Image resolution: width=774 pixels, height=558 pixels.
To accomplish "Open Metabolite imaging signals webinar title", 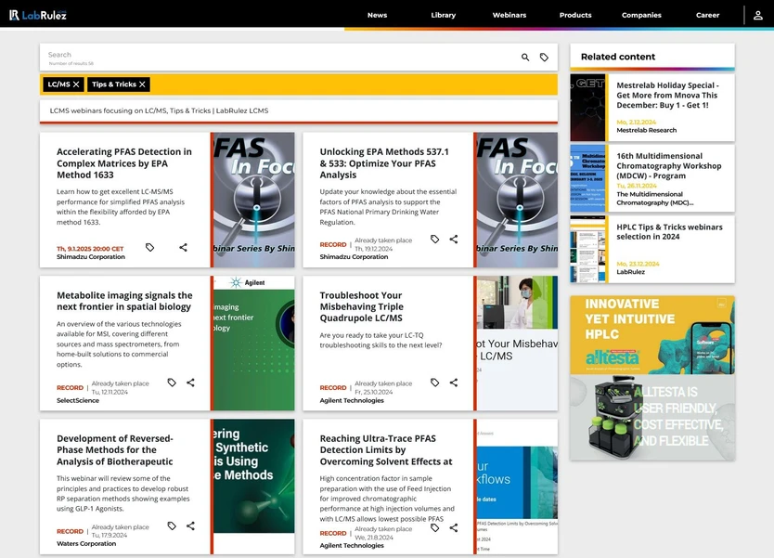I will coord(124,301).
